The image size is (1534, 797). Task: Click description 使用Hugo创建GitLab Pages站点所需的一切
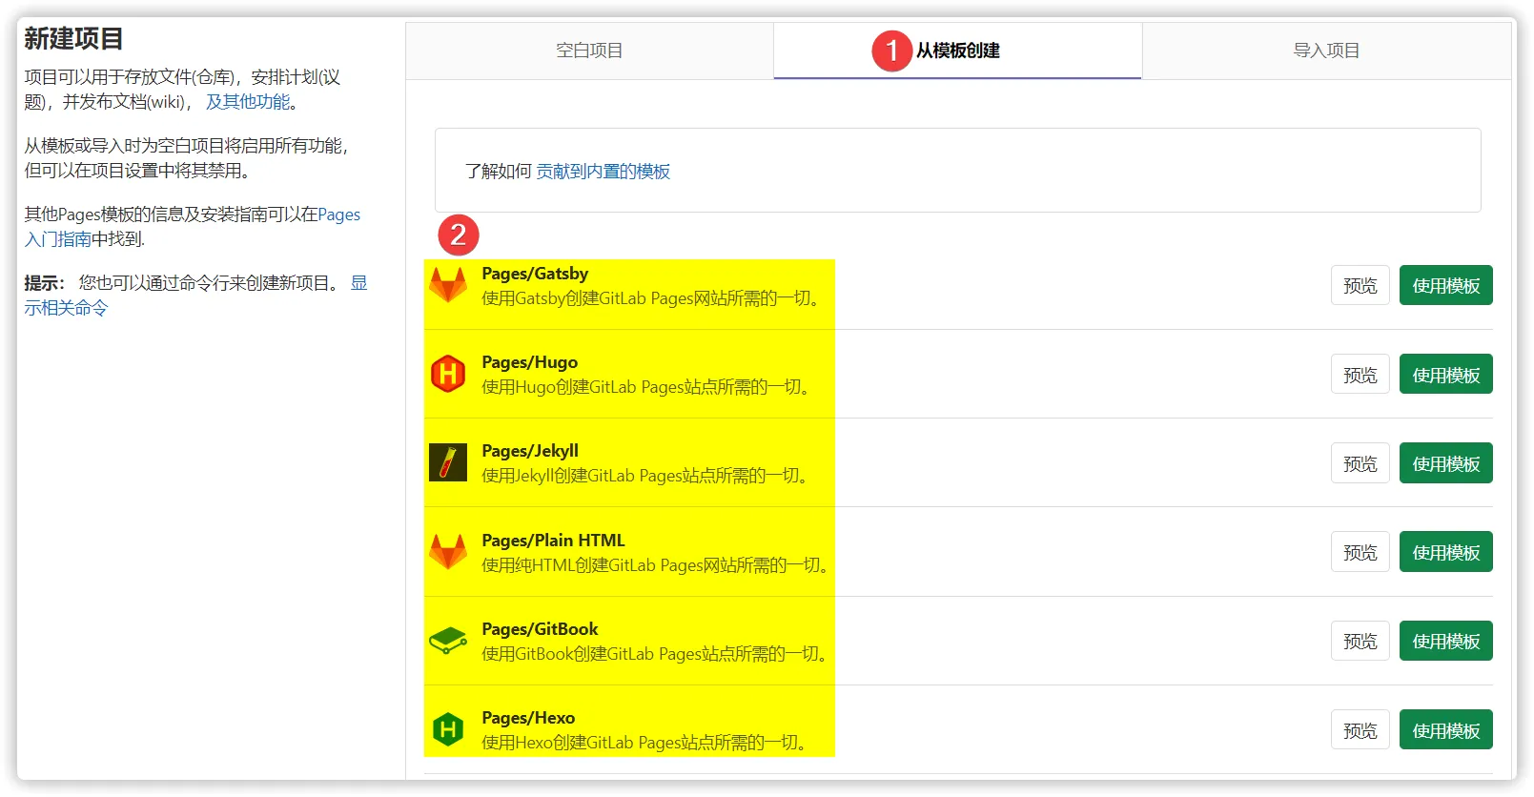click(x=645, y=387)
